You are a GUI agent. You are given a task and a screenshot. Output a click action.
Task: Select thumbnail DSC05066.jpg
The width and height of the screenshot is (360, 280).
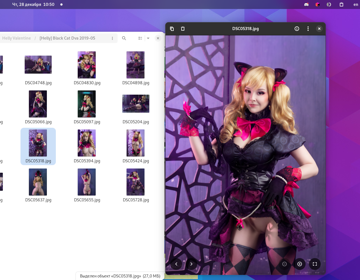[38, 104]
